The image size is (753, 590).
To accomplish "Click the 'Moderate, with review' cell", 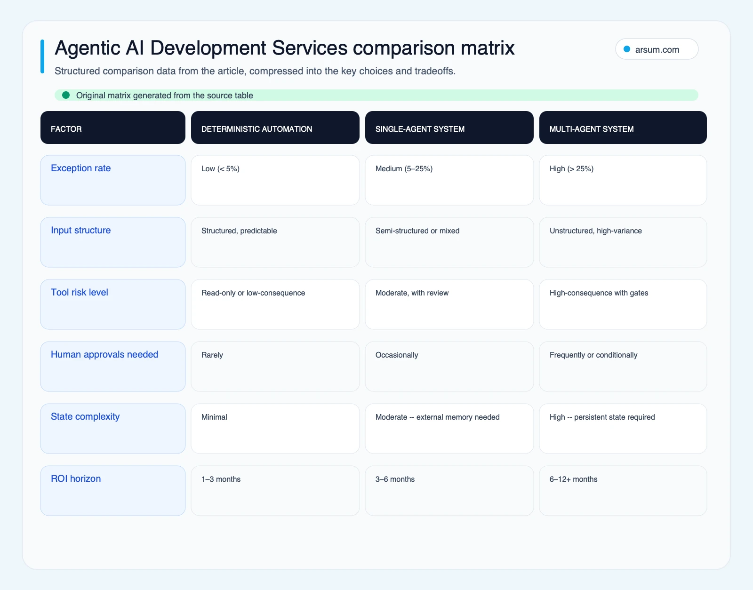I will point(449,304).
